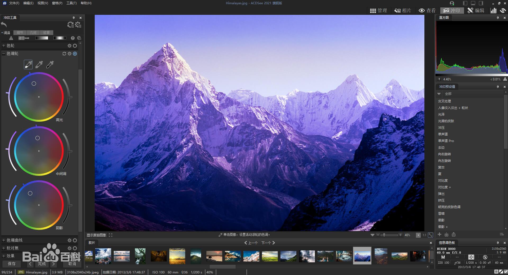Open the 文件(F) menu

tap(14, 3)
